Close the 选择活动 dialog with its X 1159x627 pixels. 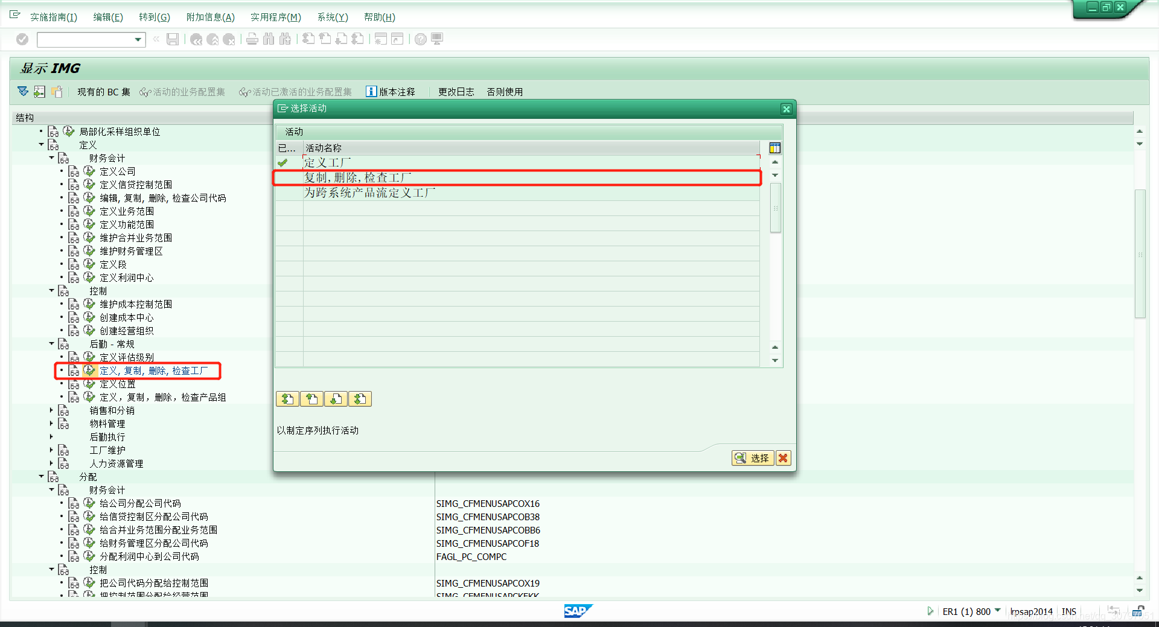[786, 109]
